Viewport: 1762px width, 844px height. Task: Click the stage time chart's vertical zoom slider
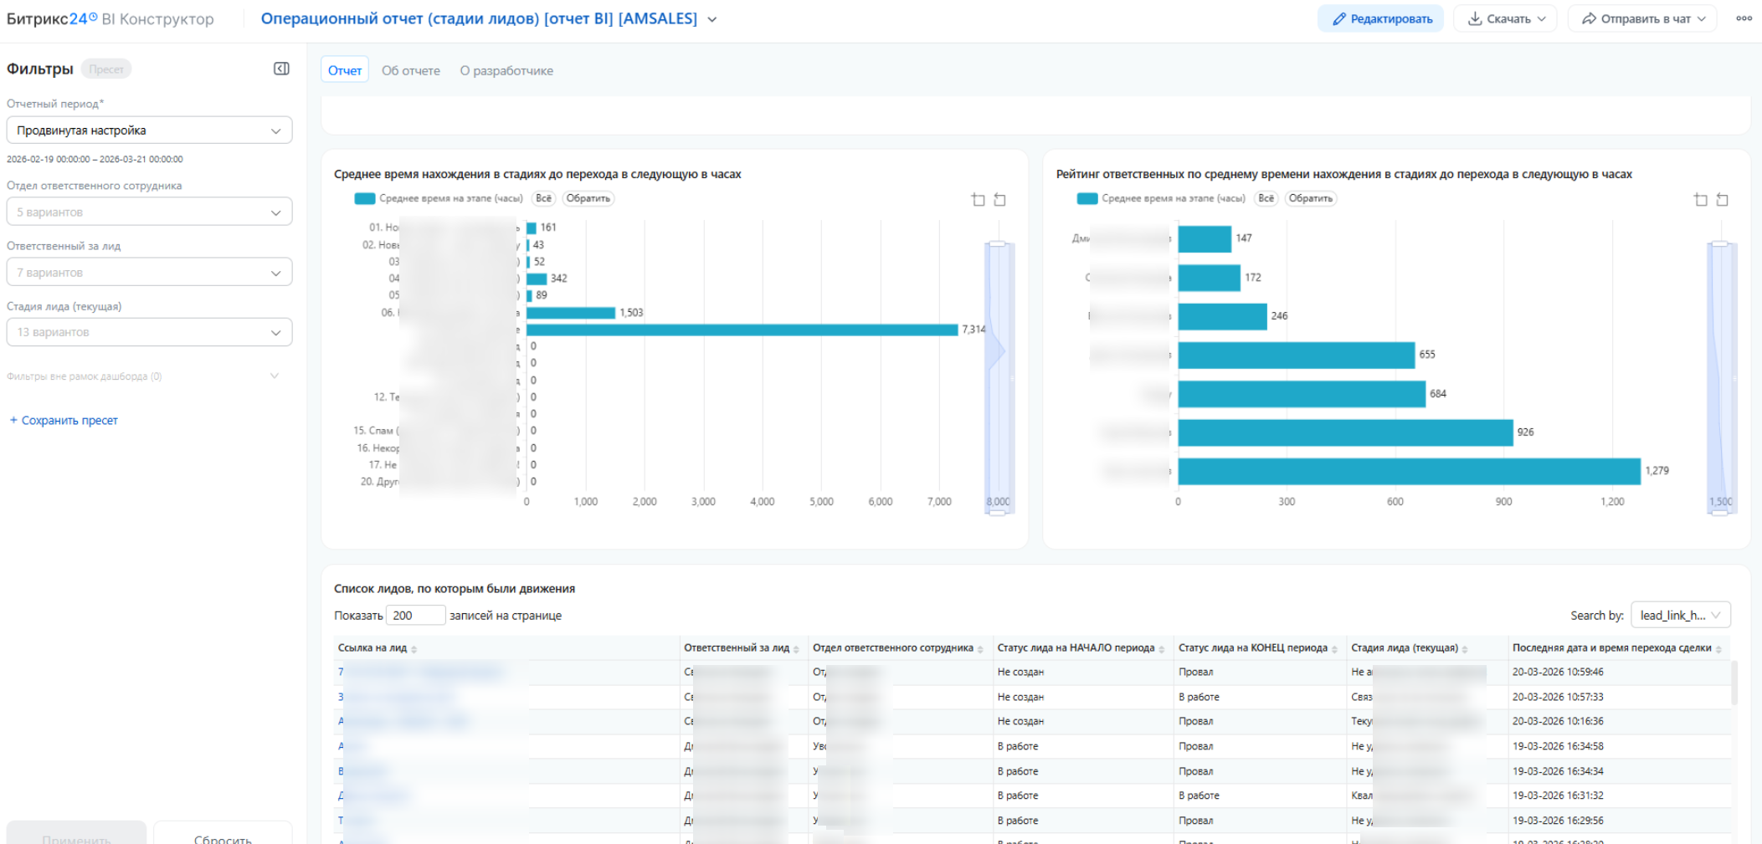tap(998, 376)
